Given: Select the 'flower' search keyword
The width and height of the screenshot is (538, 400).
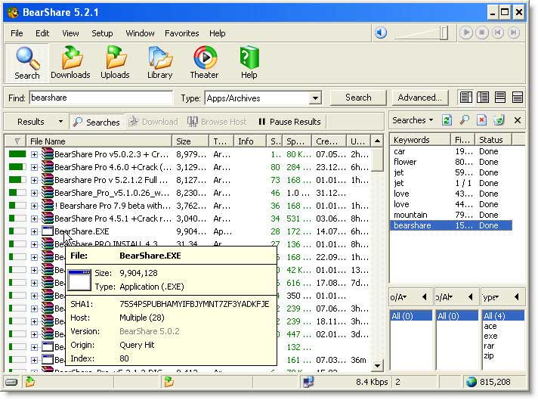Looking at the screenshot, I should point(405,162).
